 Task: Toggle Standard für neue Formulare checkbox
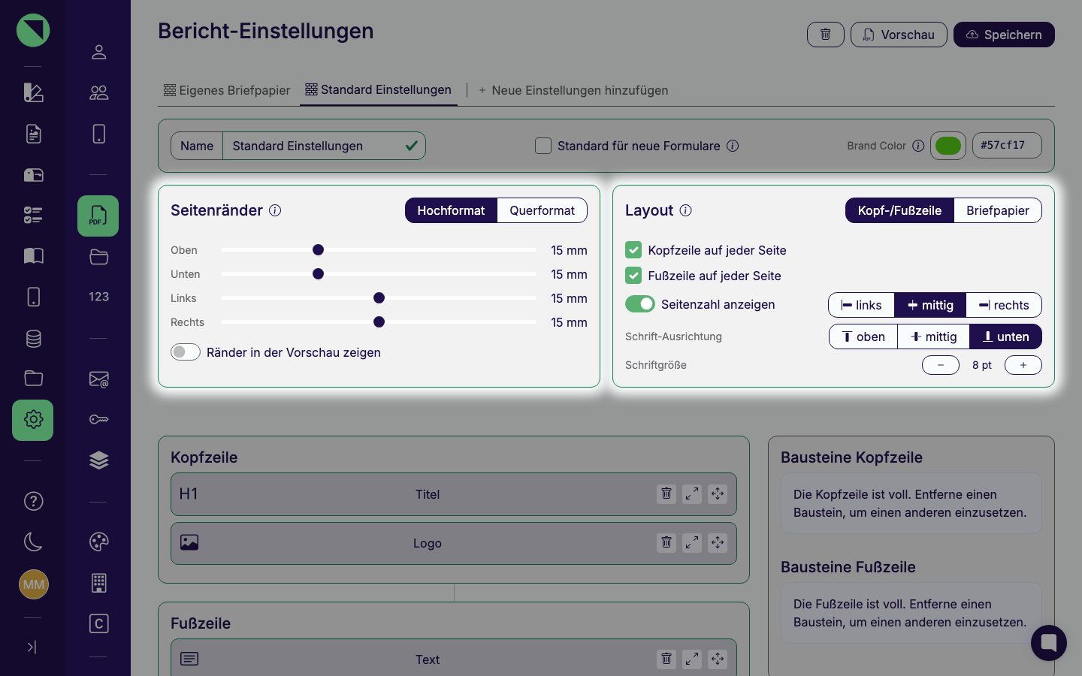(543, 146)
